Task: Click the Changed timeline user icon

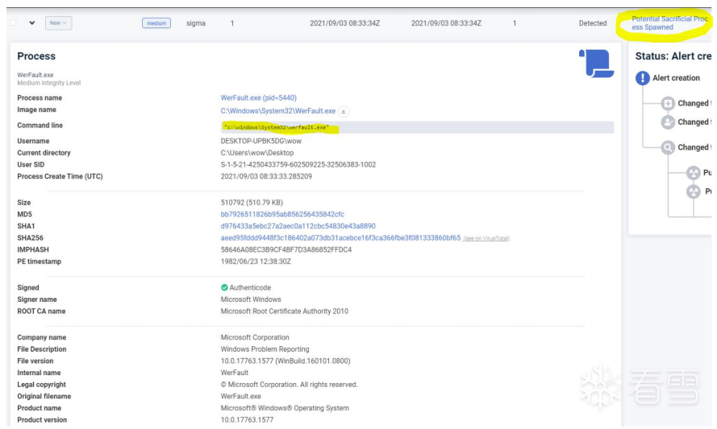Action: pyautogui.click(x=668, y=122)
